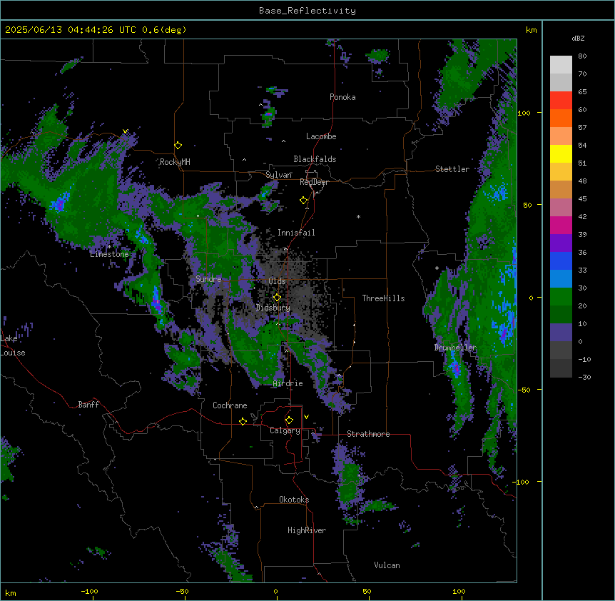Image resolution: width=615 pixels, height=601 pixels.
Task: Click the Strathmore label
Action: coord(368,434)
